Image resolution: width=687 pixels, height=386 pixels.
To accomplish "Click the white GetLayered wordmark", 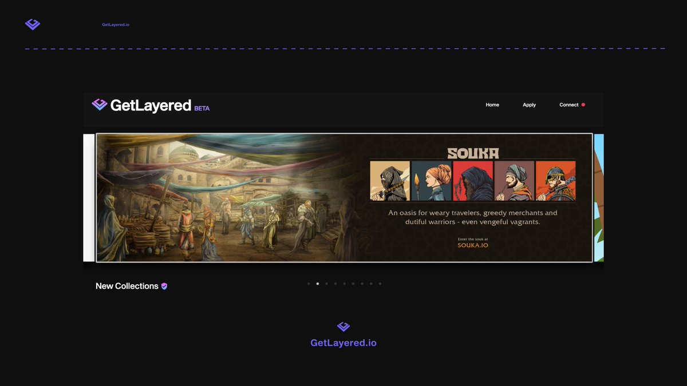I will 151,105.
